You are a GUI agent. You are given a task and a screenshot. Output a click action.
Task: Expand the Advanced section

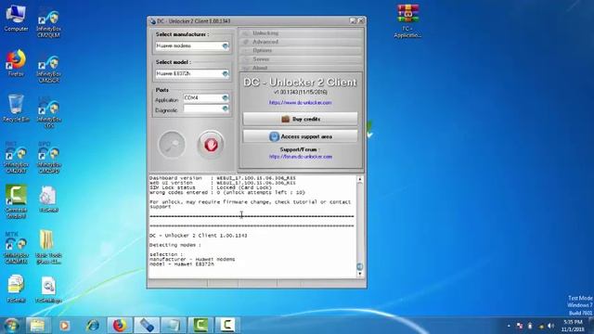[x=301, y=42]
